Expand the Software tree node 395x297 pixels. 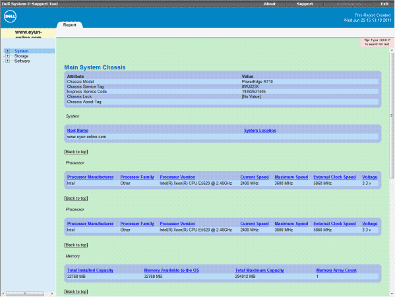point(7,61)
